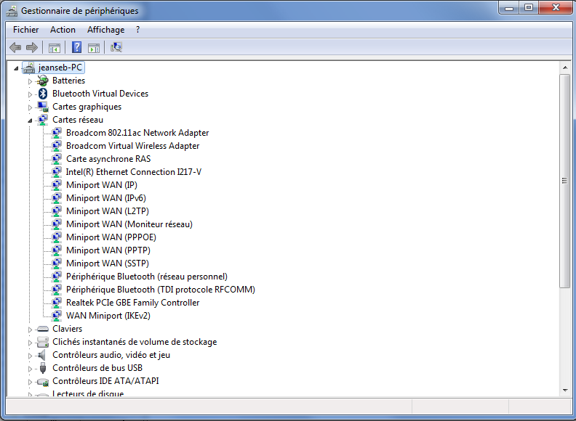Click scrollbar up arrow
The height and width of the screenshot is (421, 576).
click(x=564, y=68)
